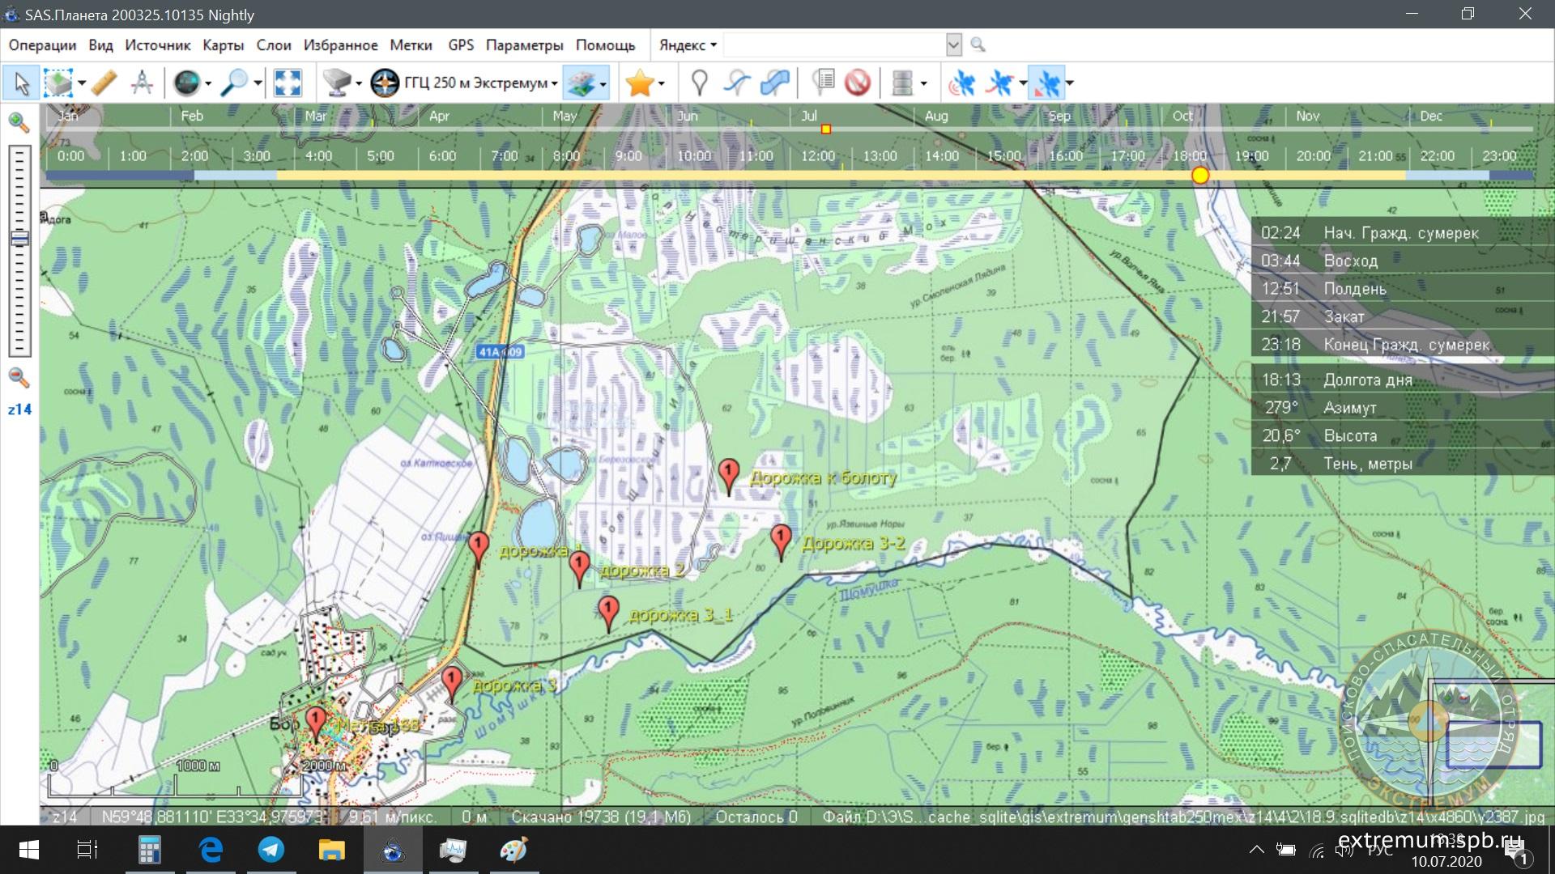Click the search magnifier button
Viewport: 1555px width, 874px height.
click(x=978, y=45)
